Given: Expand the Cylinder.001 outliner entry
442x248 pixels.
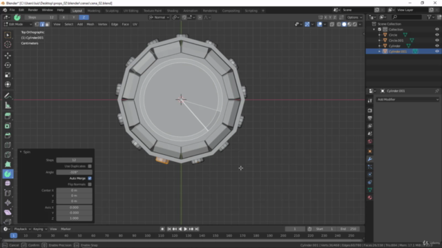Looking at the screenshot, I should (x=379, y=52).
